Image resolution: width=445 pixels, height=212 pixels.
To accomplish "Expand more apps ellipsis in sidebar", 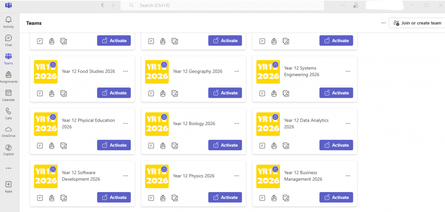I will (8, 168).
